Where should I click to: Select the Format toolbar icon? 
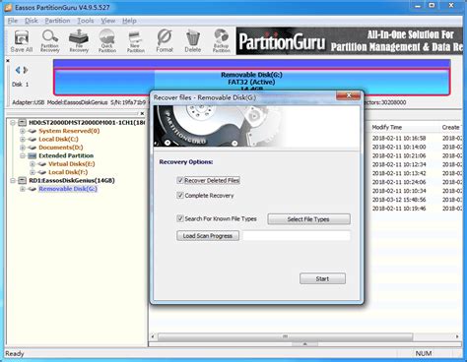coord(165,40)
